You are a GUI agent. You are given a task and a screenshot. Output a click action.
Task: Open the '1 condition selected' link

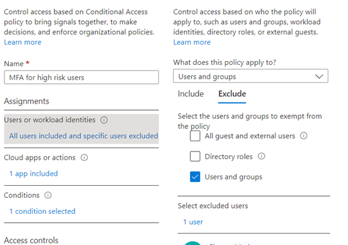[42, 211]
